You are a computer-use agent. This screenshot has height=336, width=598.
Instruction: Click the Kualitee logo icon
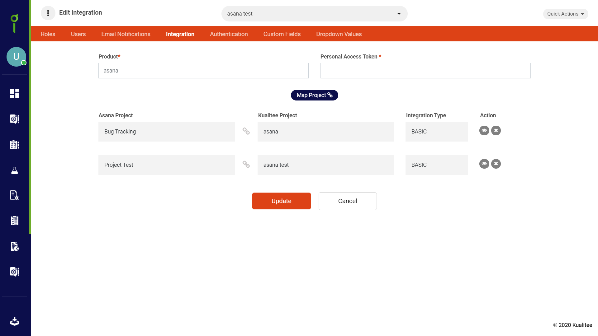(x=14, y=23)
